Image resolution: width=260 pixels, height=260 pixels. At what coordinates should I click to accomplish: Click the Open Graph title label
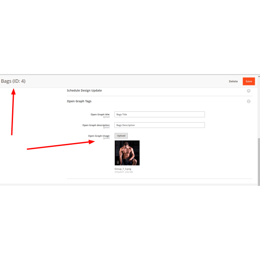coord(100,114)
